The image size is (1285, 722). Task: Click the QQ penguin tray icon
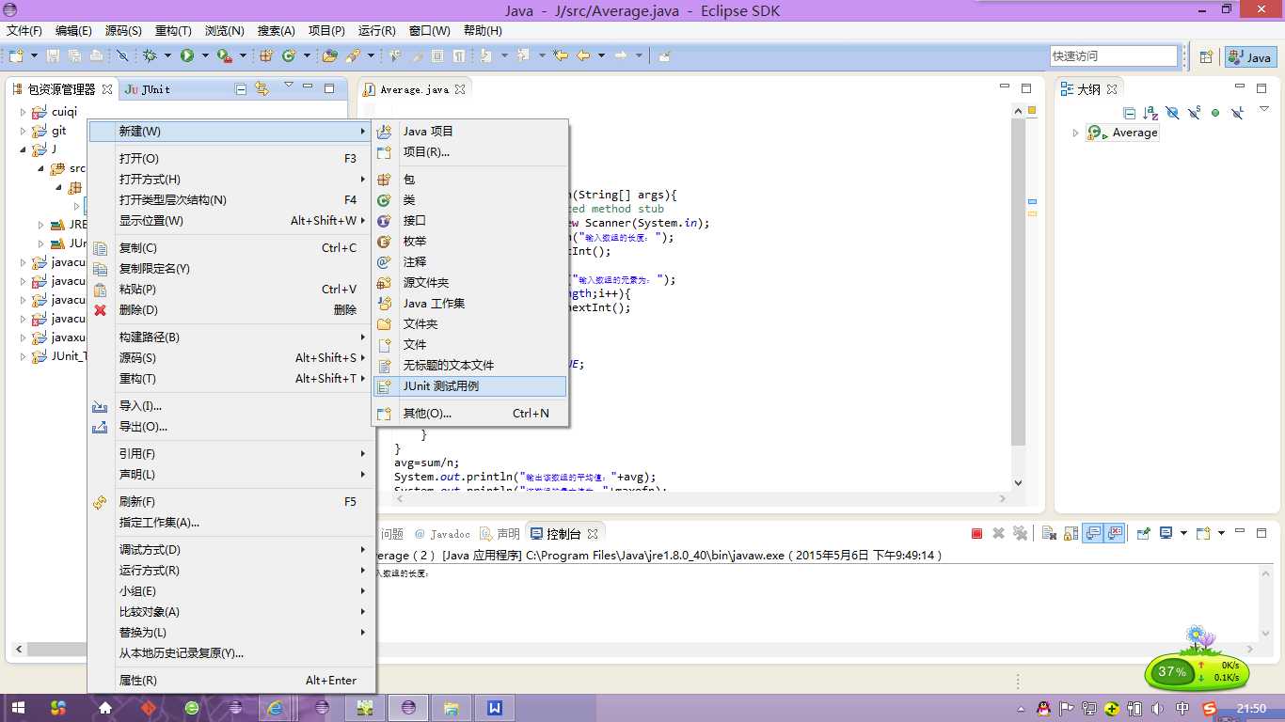tap(1043, 708)
